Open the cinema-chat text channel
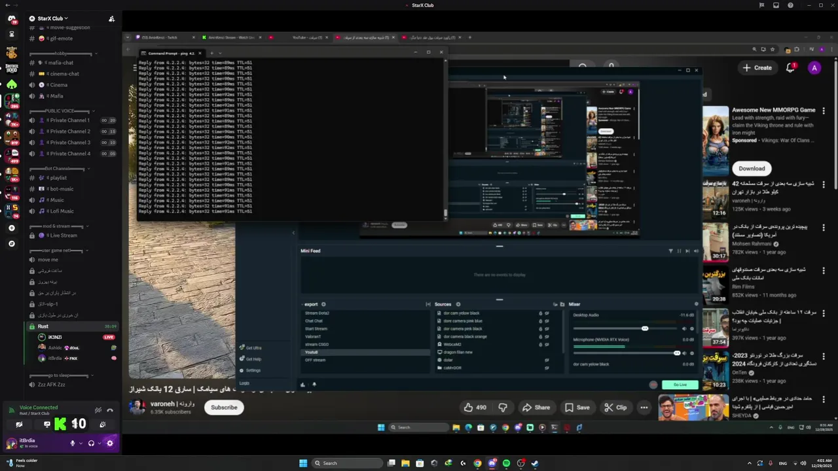Image resolution: width=838 pixels, height=471 pixels. click(x=72, y=73)
